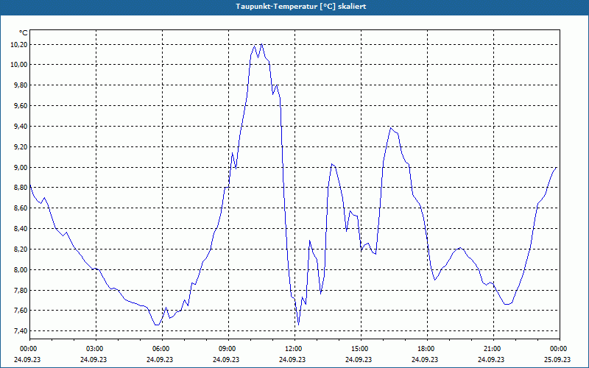Select the "8,40" y-axis tick label
Screen dimensions: 589x368
21,228
